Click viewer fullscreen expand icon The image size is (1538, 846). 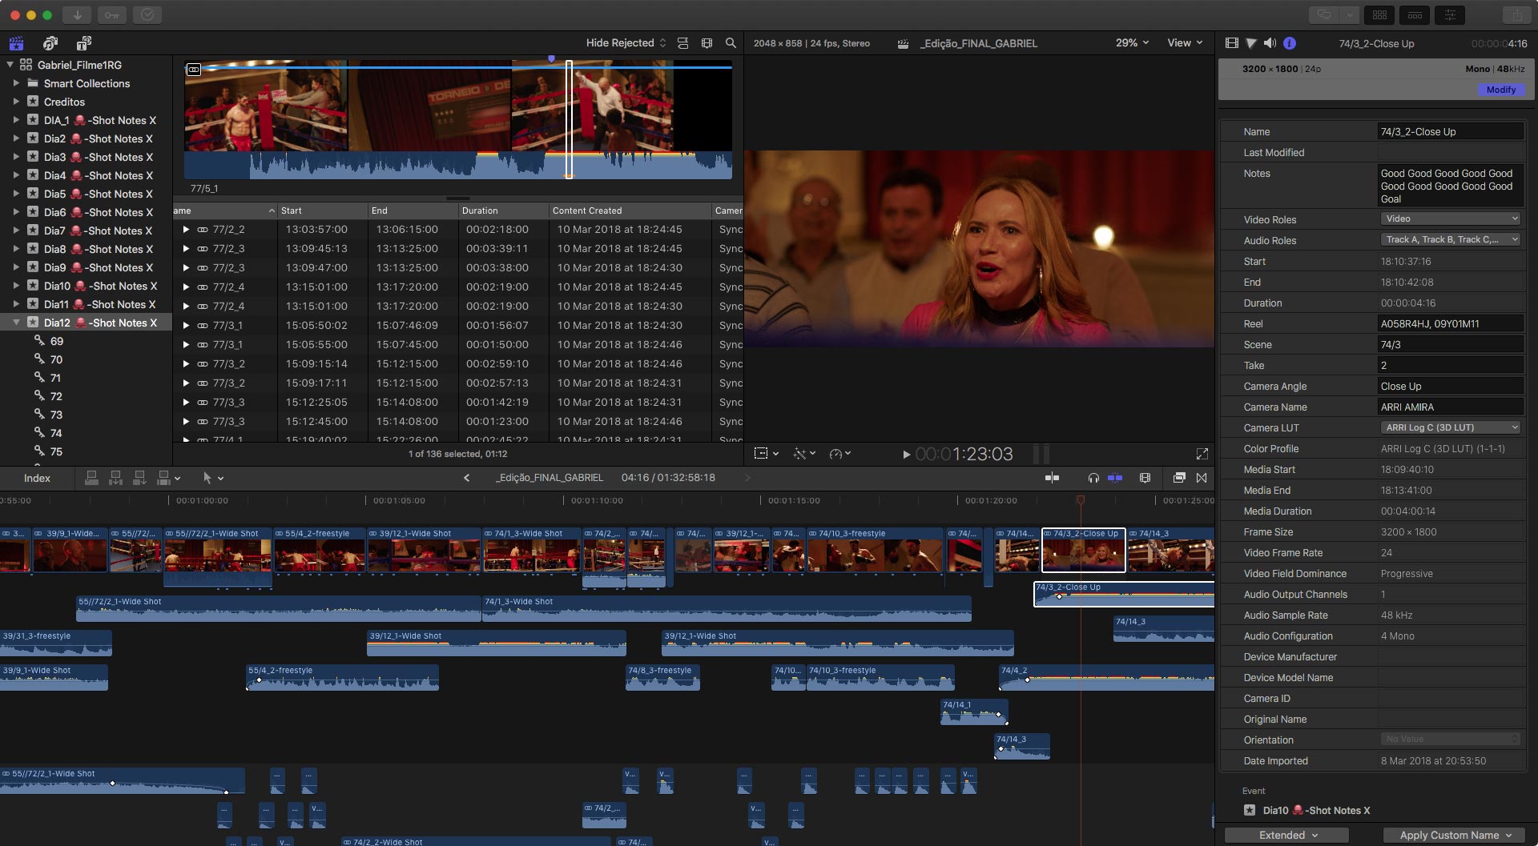[x=1202, y=454]
